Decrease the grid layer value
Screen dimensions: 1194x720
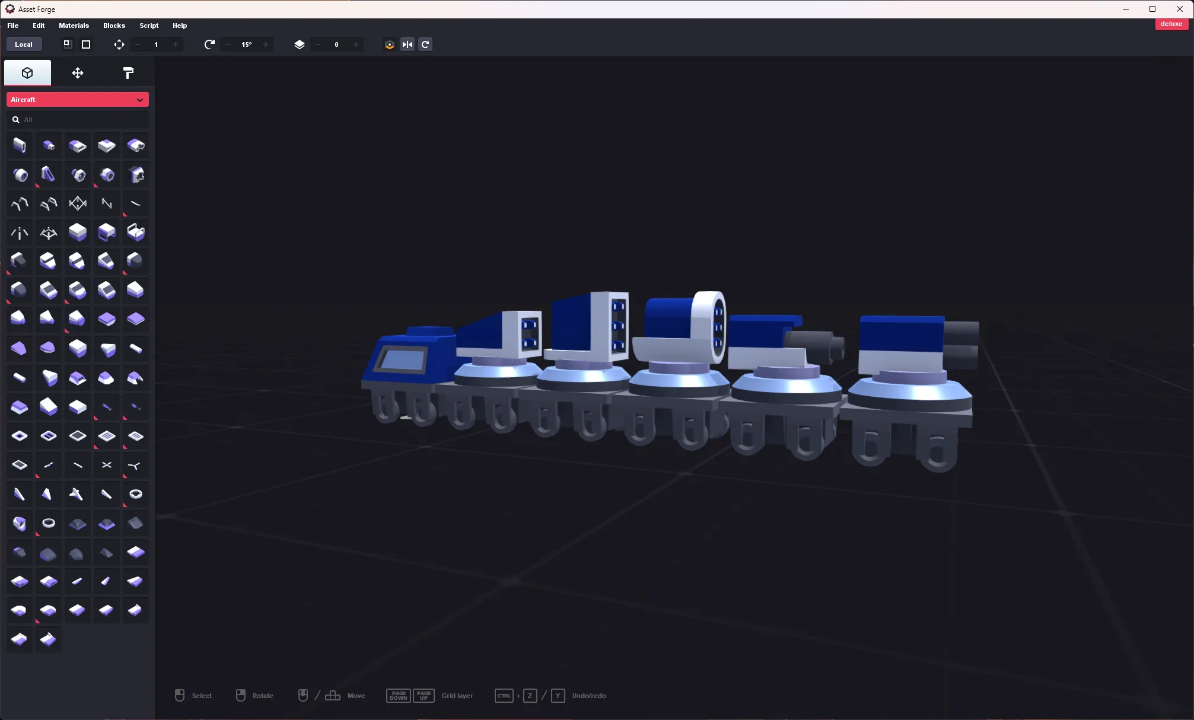tap(317, 44)
